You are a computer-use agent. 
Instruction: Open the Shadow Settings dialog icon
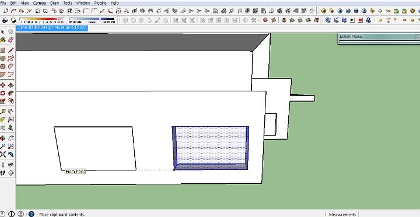pyautogui.click(x=5, y=20)
